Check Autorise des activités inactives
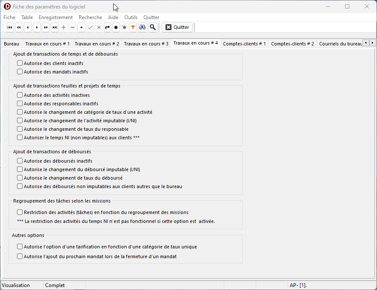Viewport: 377px width, 290px height. click(20, 95)
